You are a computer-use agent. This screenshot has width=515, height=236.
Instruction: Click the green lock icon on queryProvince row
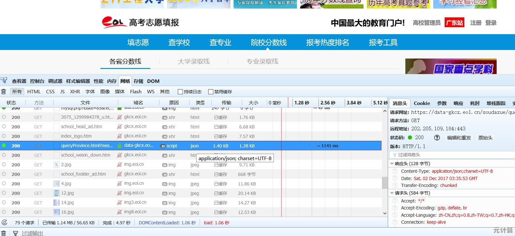(x=119, y=146)
